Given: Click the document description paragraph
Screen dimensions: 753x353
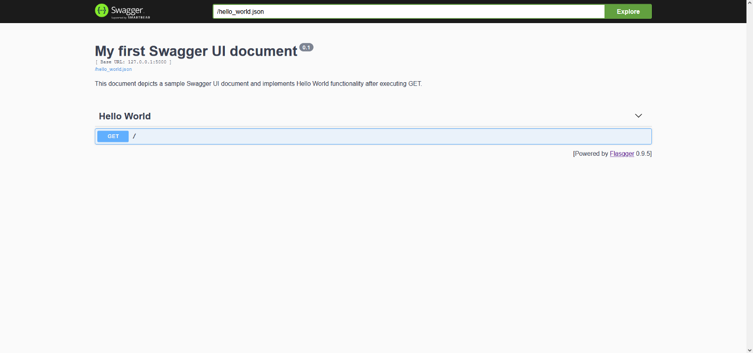Looking at the screenshot, I should pyautogui.click(x=258, y=84).
